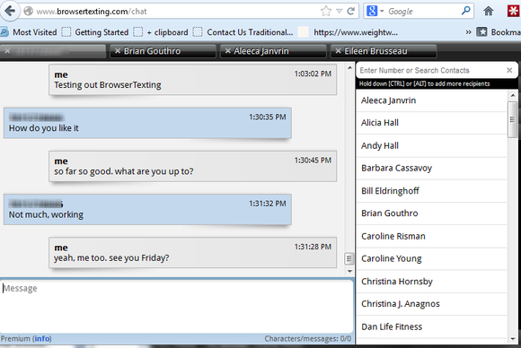Click the 'so far so good' message

193,166
